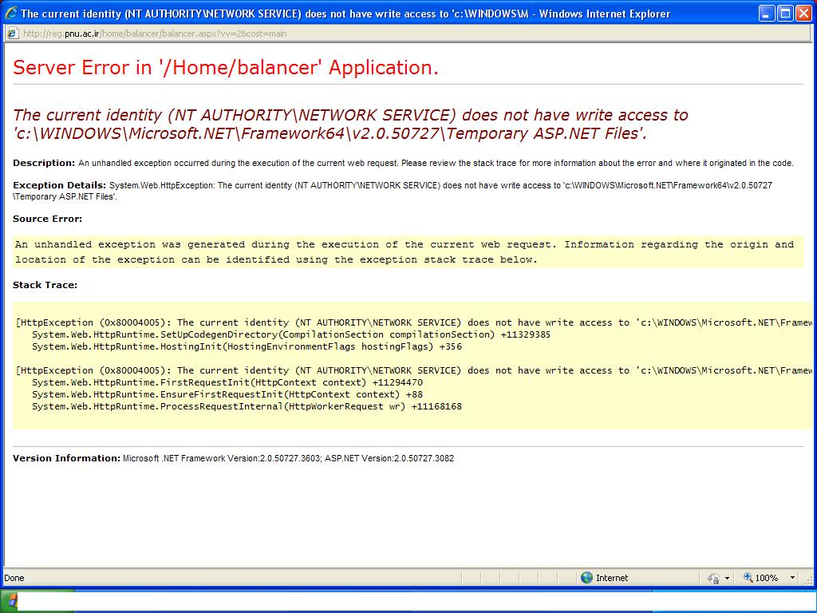
Task: Click the 'Source Error:' label
Action: click(47, 219)
